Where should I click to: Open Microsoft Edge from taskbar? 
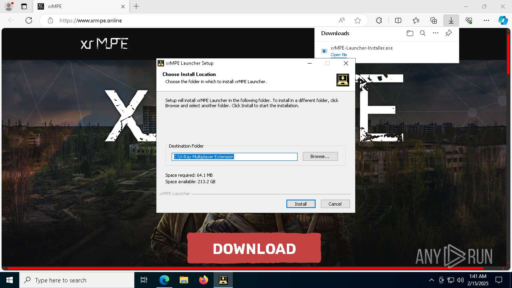click(x=164, y=280)
